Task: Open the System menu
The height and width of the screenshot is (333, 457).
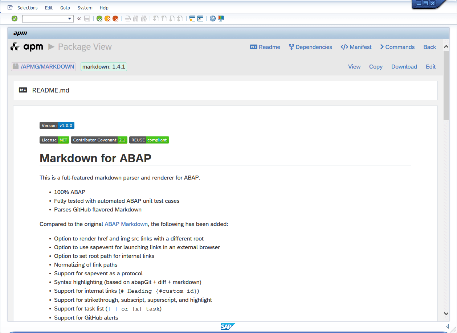Action: click(x=85, y=8)
